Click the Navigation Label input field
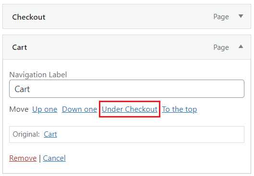The height and width of the screenshot is (176, 254). [x=127, y=89]
